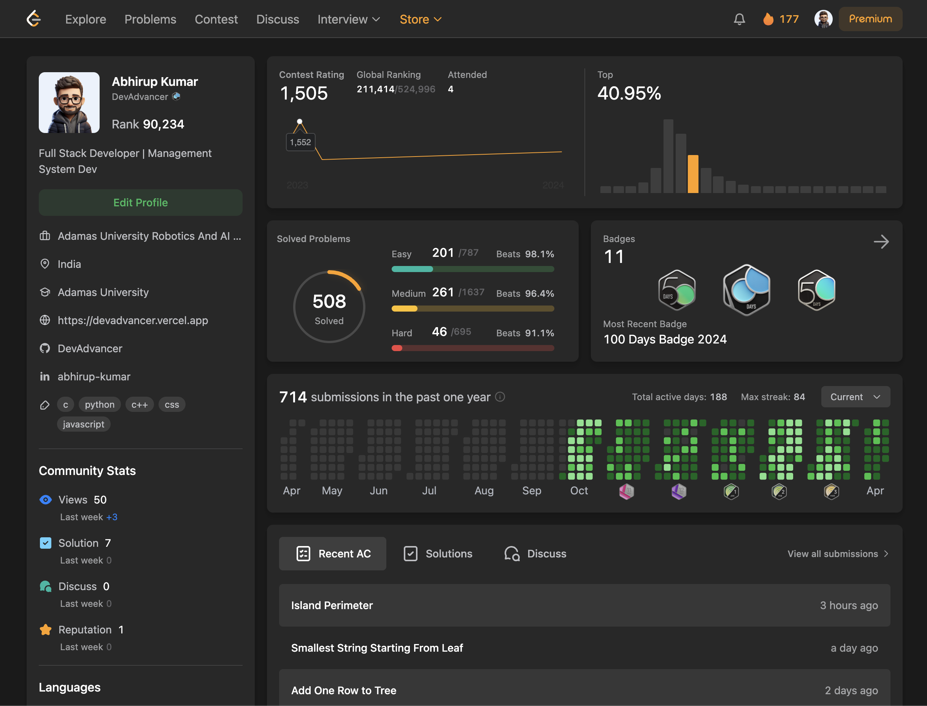Go to the Problems page
This screenshot has width=927, height=706.
coord(151,19)
